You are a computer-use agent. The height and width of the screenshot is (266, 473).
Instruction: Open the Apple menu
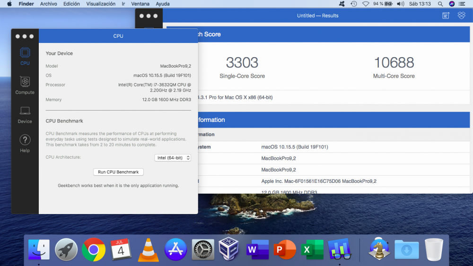coord(9,4)
